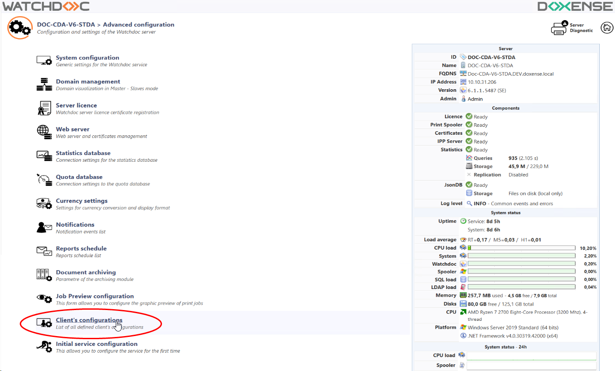This screenshot has width=615, height=371.
Task: Click the Domain management servers icon
Action: (44, 84)
